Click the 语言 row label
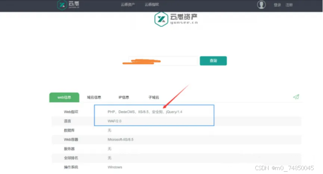323x174 pixels. tap(67, 121)
